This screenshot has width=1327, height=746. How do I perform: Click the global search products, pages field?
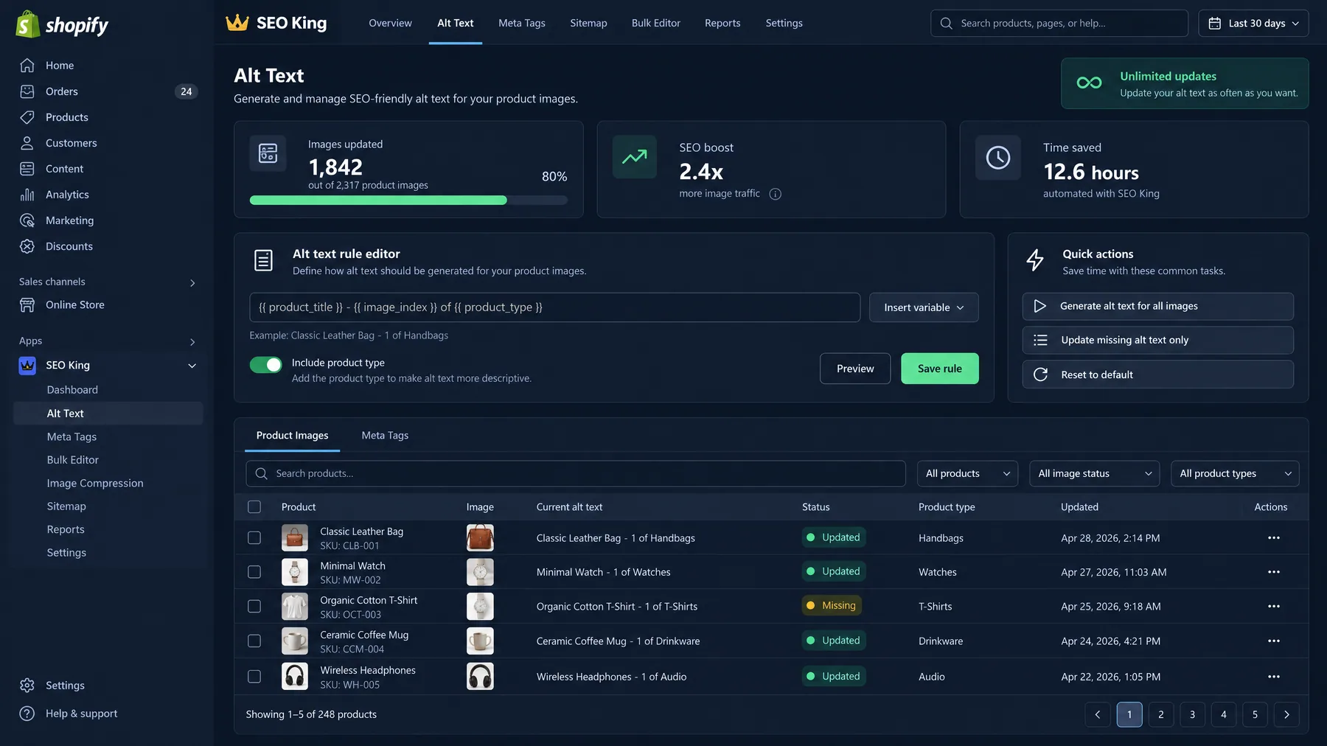(x=1059, y=23)
